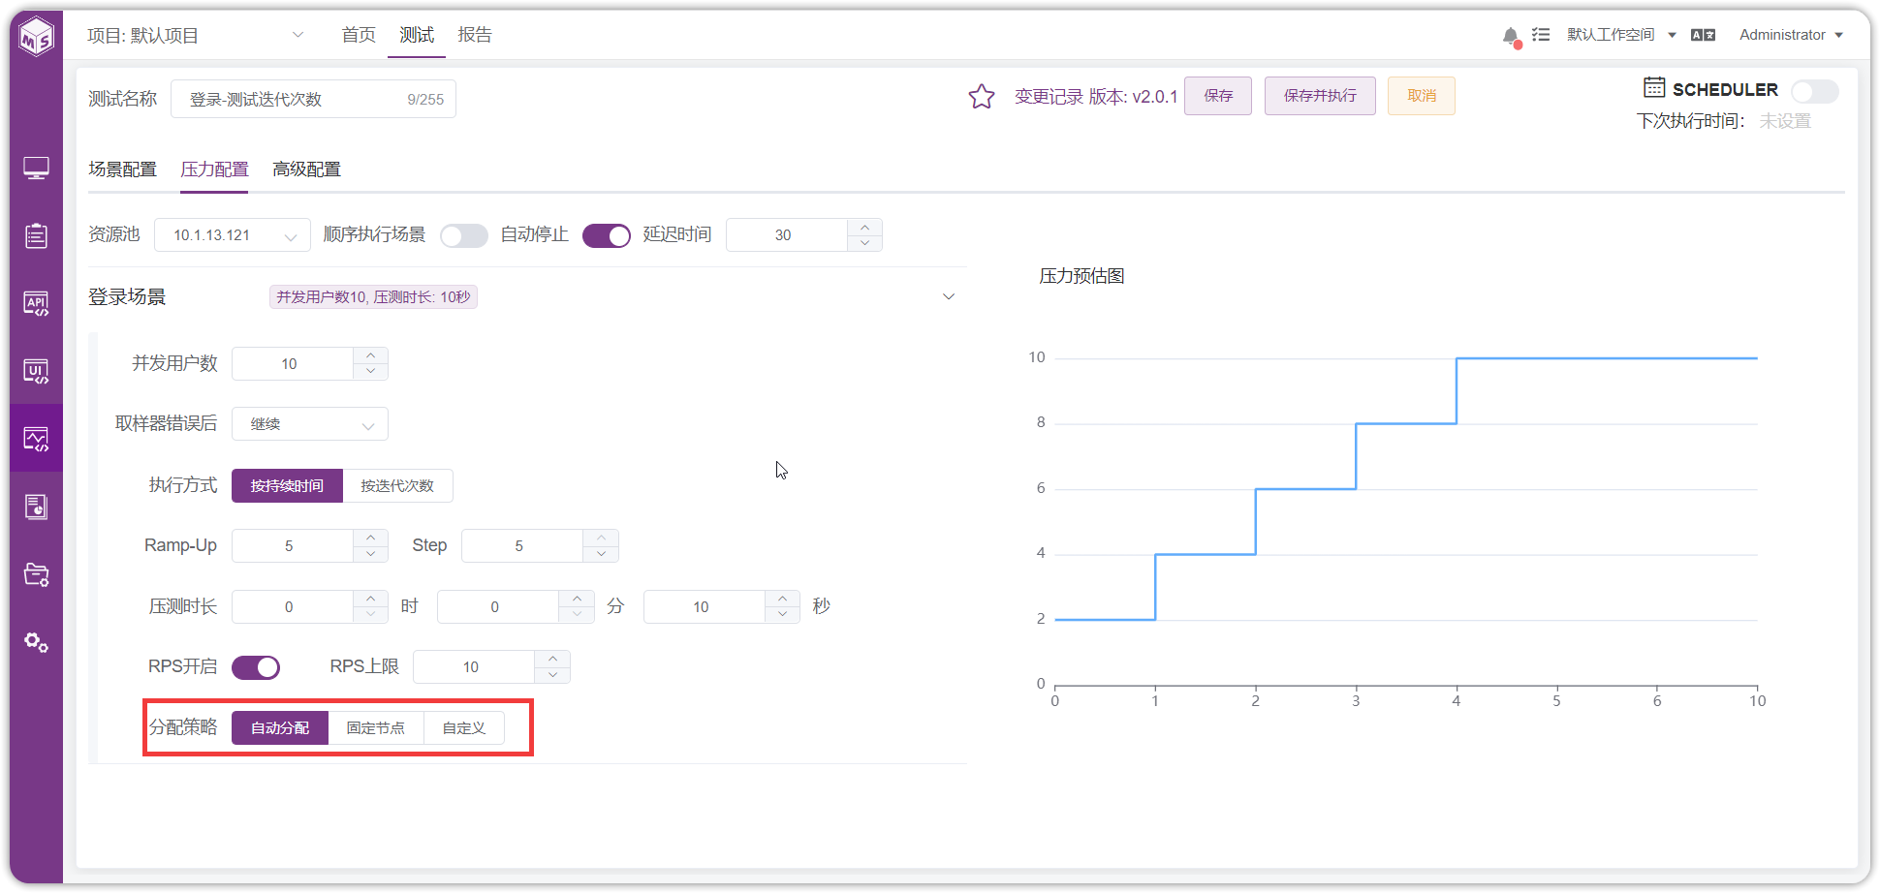This screenshot has height=893, width=1880.
Task: Open system settings gears sidebar icon
Action: coord(37,642)
